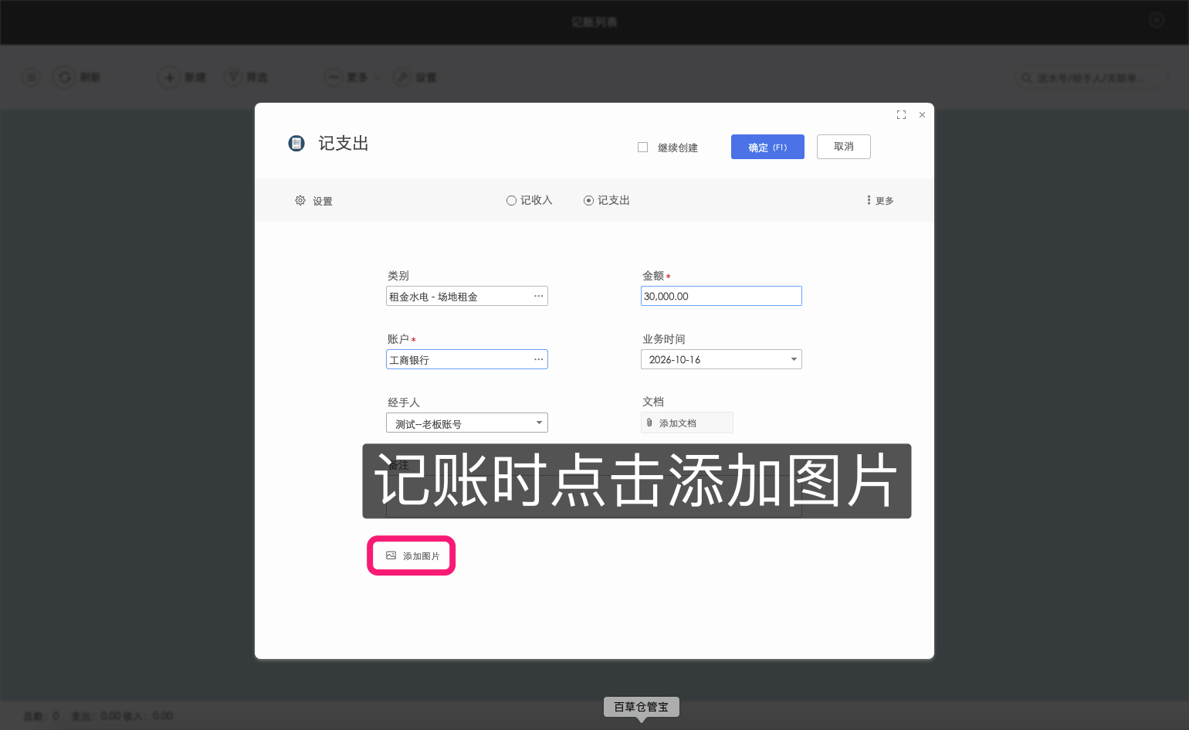Click the 添加图片 image button
The width and height of the screenshot is (1189, 730).
click(412, 555)
